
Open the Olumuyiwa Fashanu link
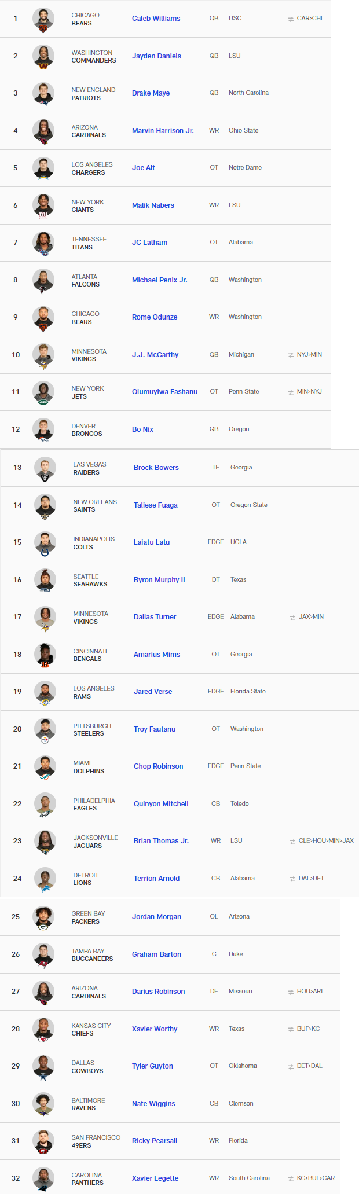coord(164,392)
